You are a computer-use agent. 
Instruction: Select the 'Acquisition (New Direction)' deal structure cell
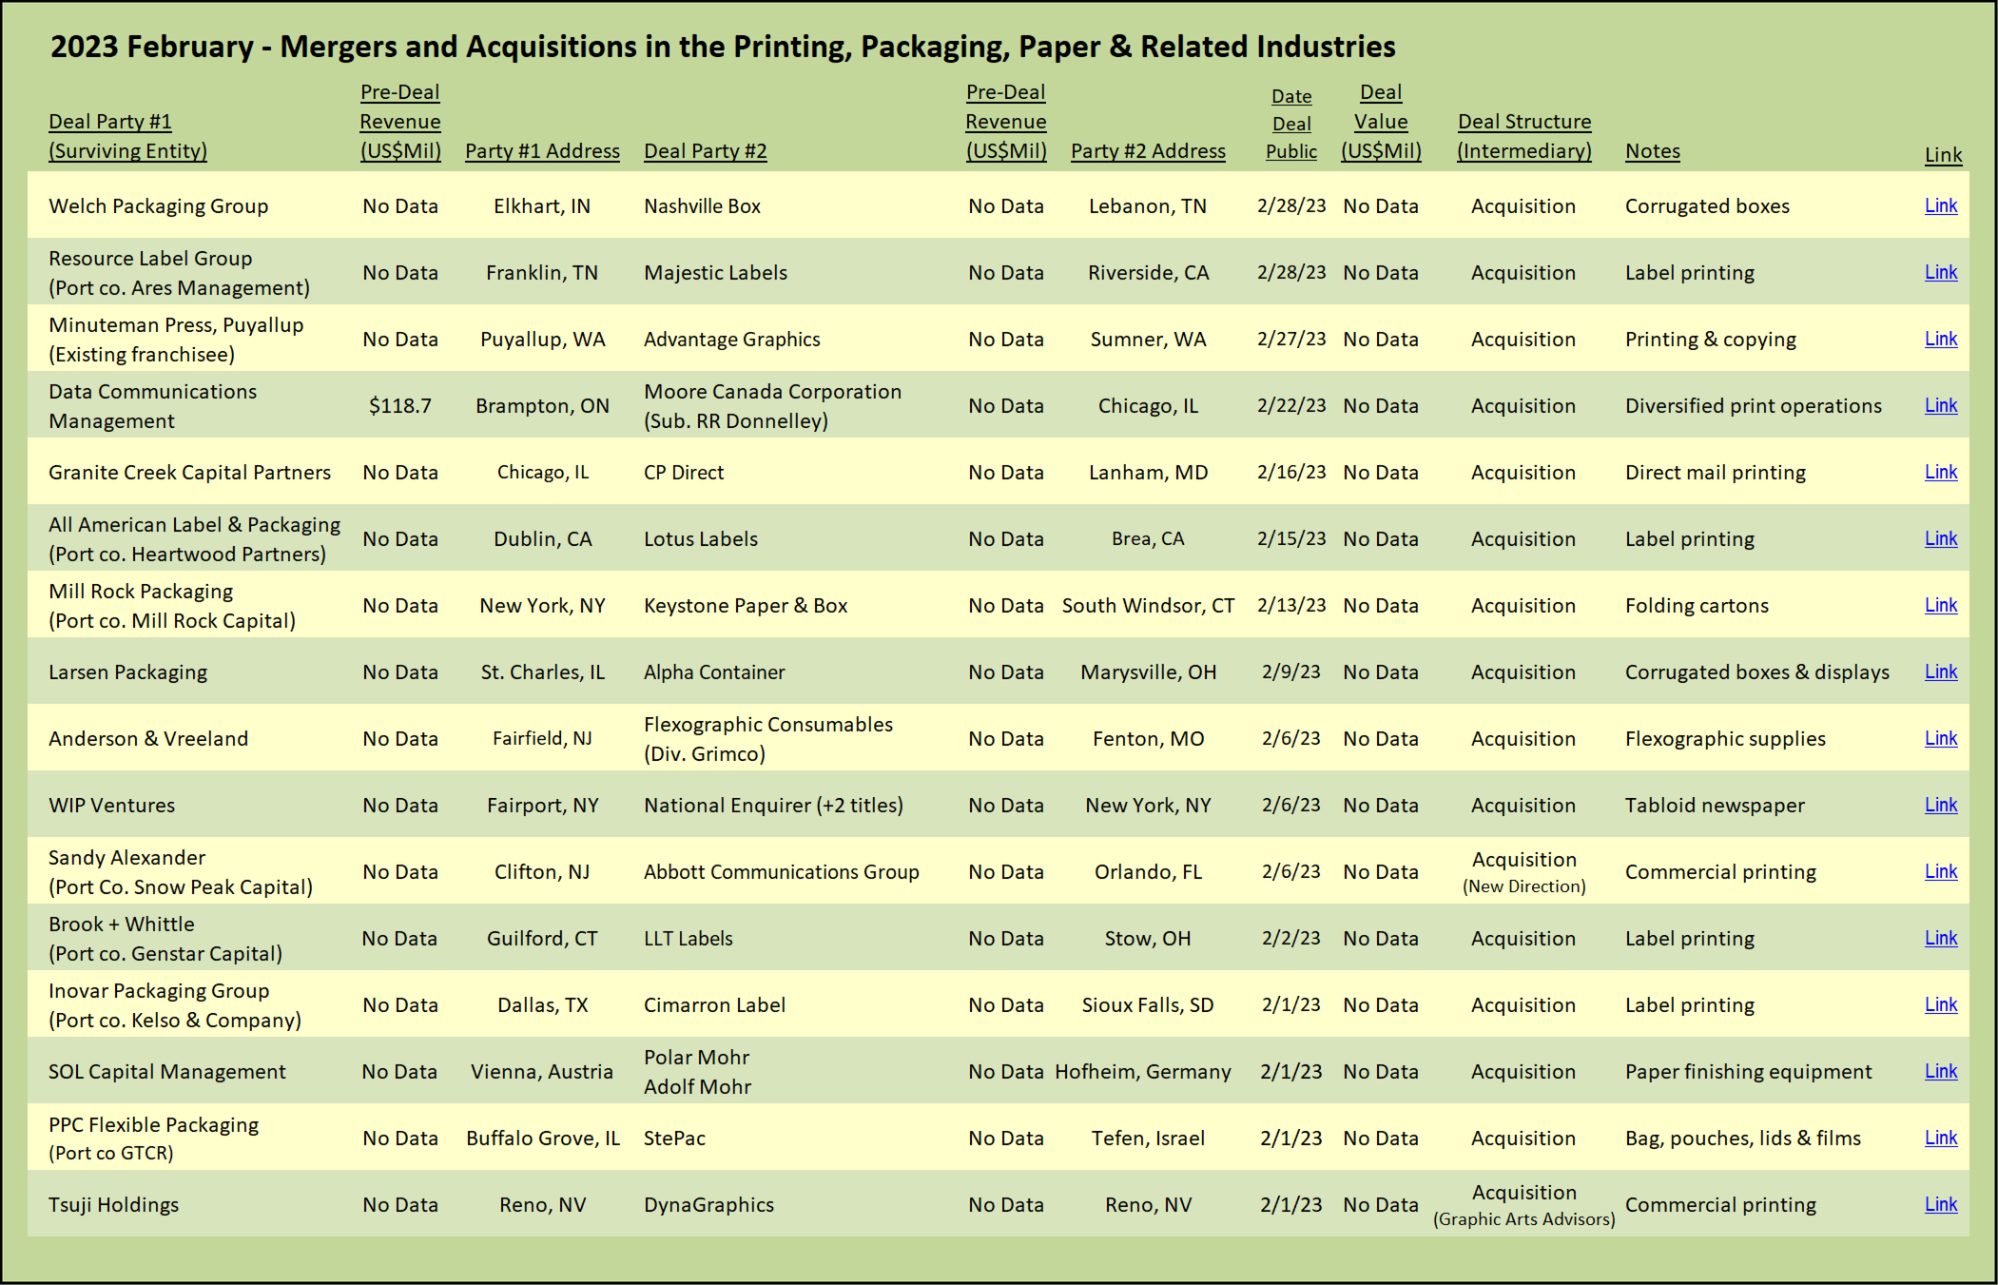[x=1523, y=872]
